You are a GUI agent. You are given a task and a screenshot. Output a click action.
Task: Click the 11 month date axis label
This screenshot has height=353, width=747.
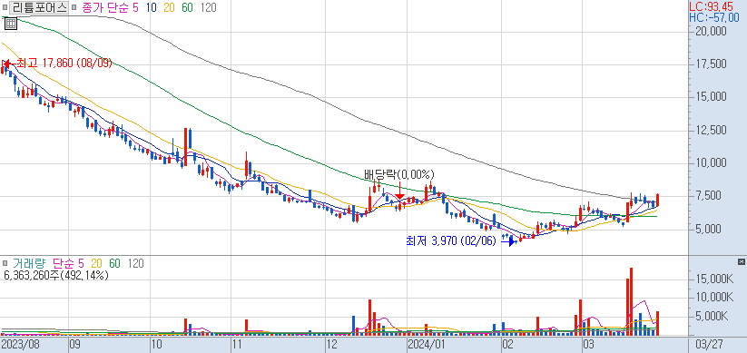(237, 344)
